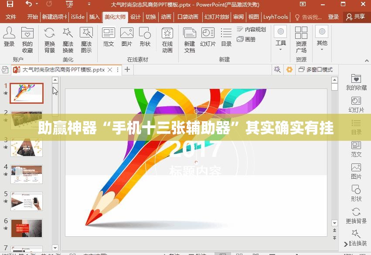The width and height of the screenshot is (371, 255).
Task: Click thumbnail pane scroll down arrow
Action: [x=55, y=248]
